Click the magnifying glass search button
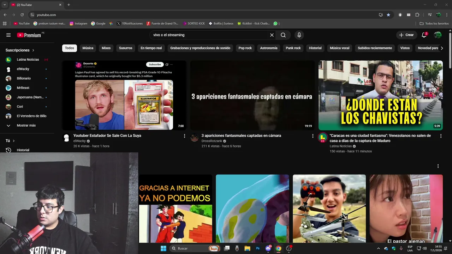The image size is (452, 254). (x=283, y=35)
